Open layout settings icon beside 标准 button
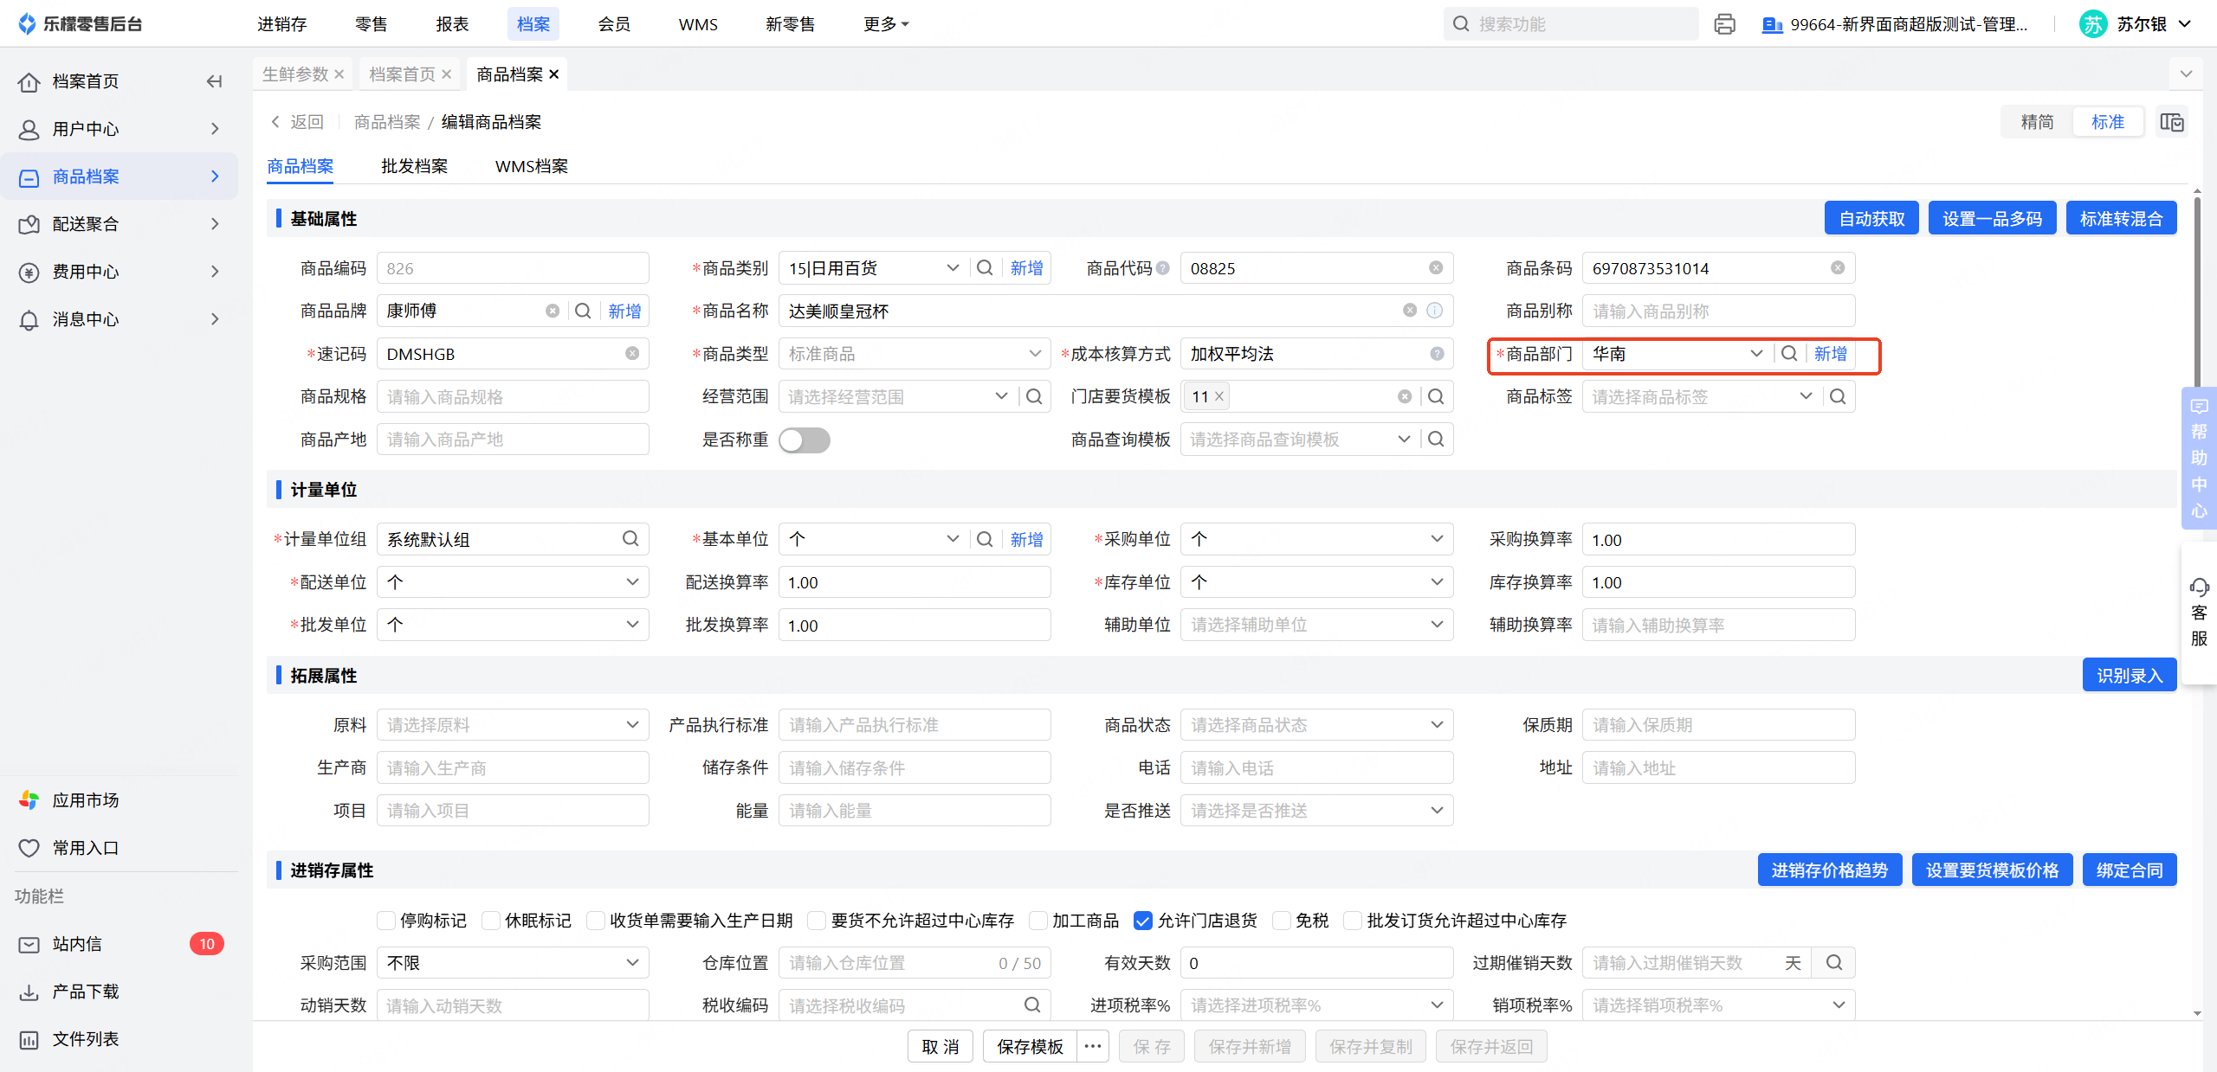The height and width of the screenshot is (1072, 2217). pos(2171,122)
